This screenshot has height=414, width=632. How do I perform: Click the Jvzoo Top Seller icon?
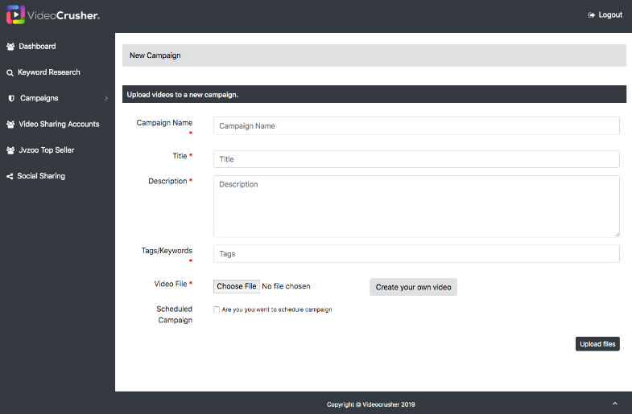[10, 150]
